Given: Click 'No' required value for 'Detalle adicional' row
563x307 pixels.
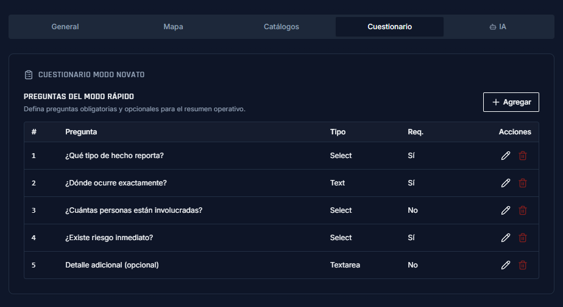Looking at the screenshot, I should (x=413, y=265).
